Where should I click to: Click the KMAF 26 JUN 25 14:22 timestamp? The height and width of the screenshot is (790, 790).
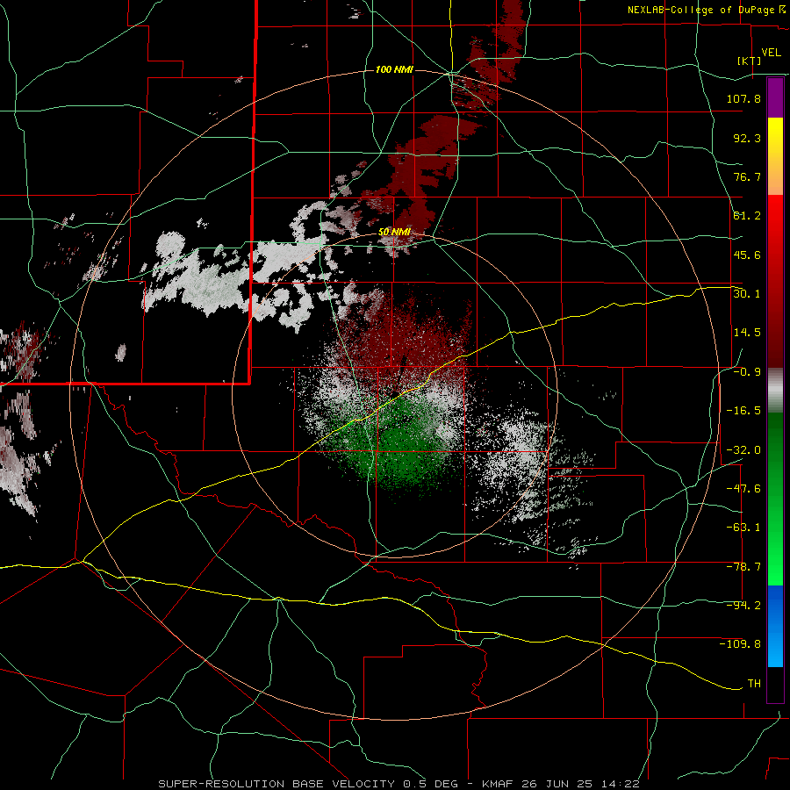pyautogui.click(x=561, y=784)
